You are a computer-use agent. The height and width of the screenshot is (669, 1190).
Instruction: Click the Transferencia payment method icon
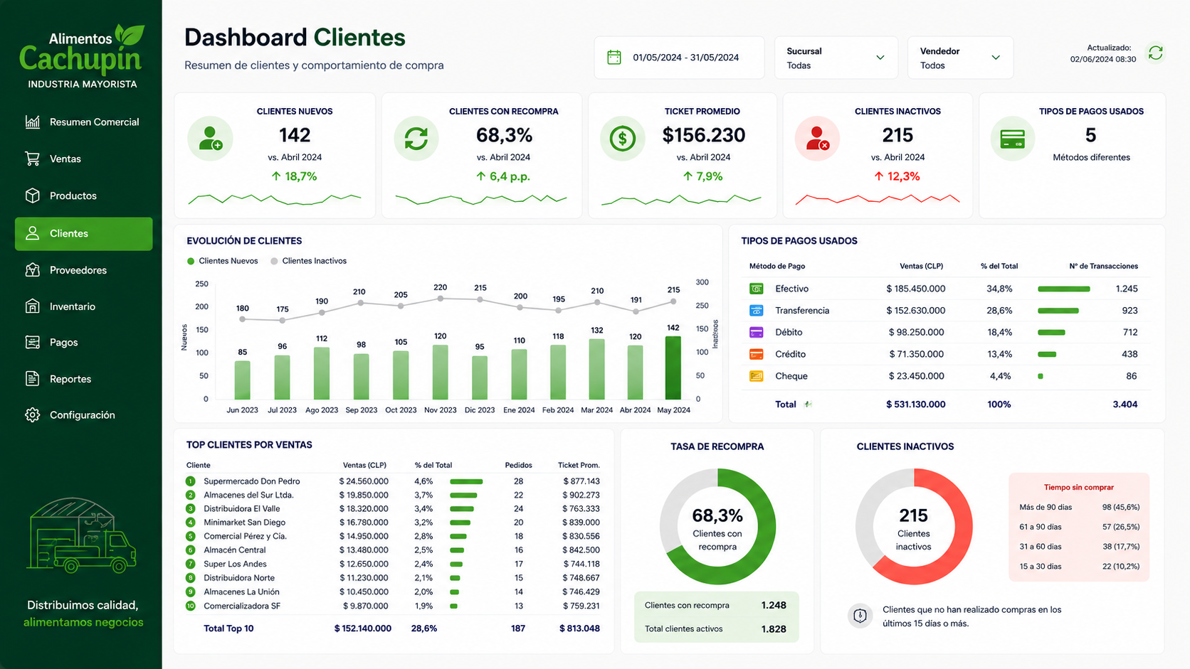757,311
